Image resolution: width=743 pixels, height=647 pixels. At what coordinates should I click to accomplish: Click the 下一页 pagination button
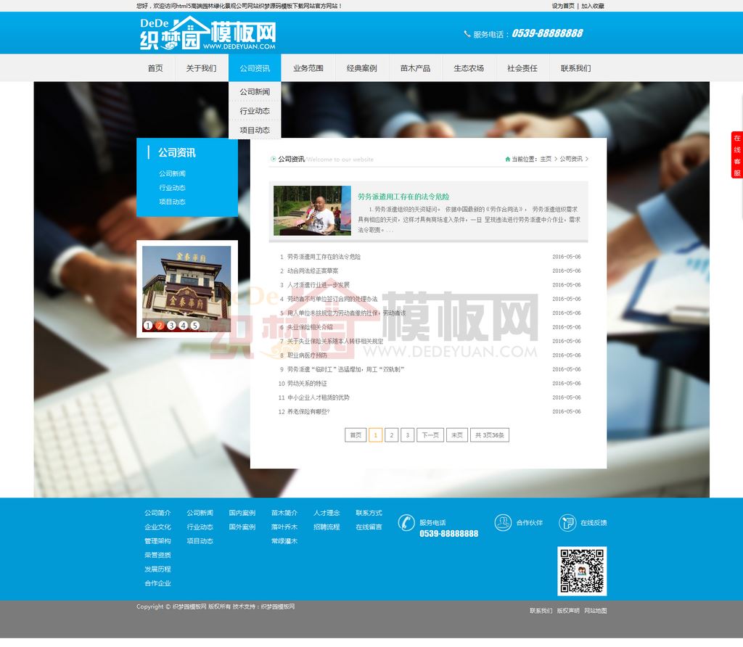coord(430,435)
